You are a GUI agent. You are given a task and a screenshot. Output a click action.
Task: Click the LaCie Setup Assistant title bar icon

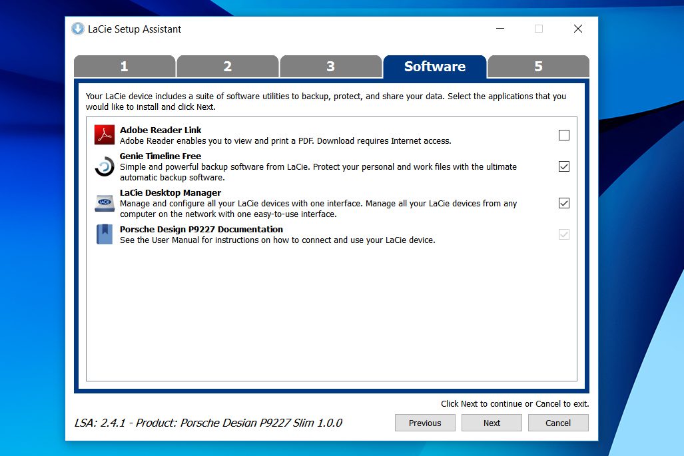78,29
